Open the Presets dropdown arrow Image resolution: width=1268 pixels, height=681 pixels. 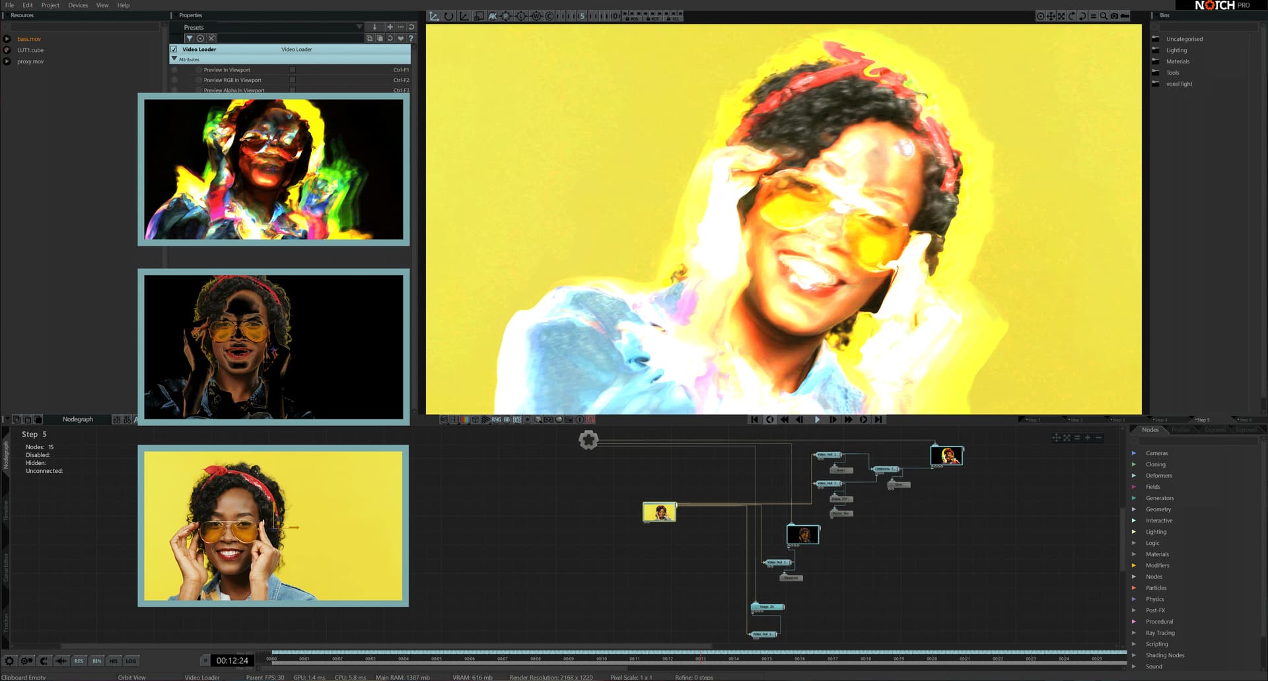point(359,27)
